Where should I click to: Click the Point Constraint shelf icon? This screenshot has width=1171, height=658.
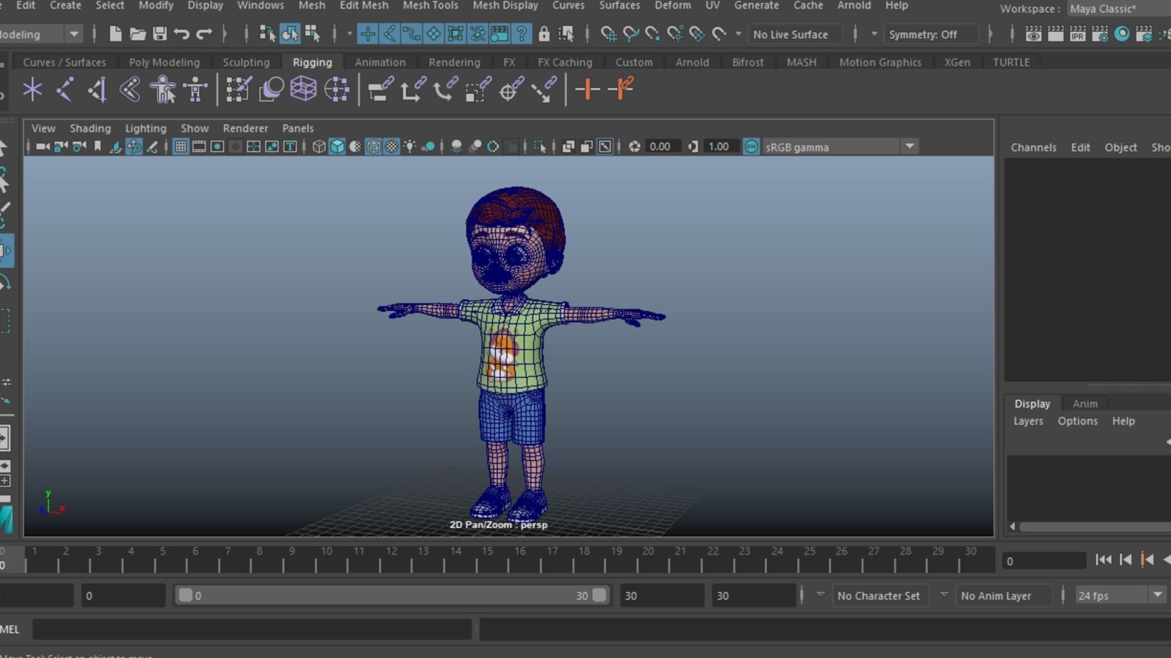pos(413,90)
